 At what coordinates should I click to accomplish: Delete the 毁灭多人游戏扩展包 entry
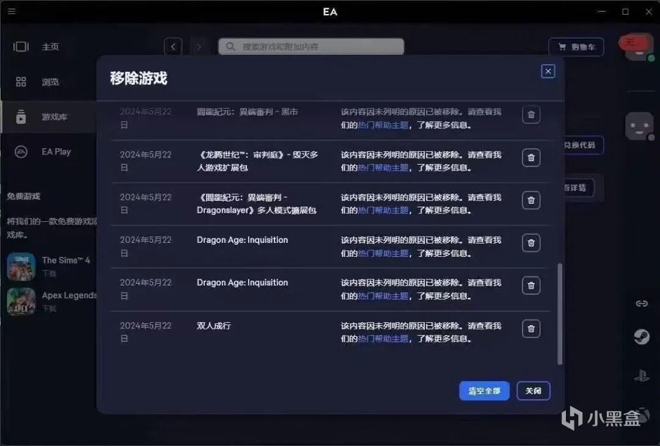point(531,157)
